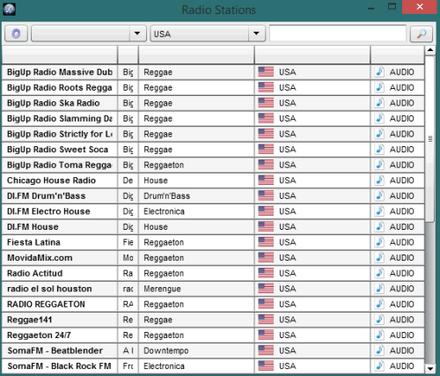Image resolution: width=440 pixels, height=376 pixels.
Task: Click the USA flag icon in the Fiesta Latina row
Action: 266,242
